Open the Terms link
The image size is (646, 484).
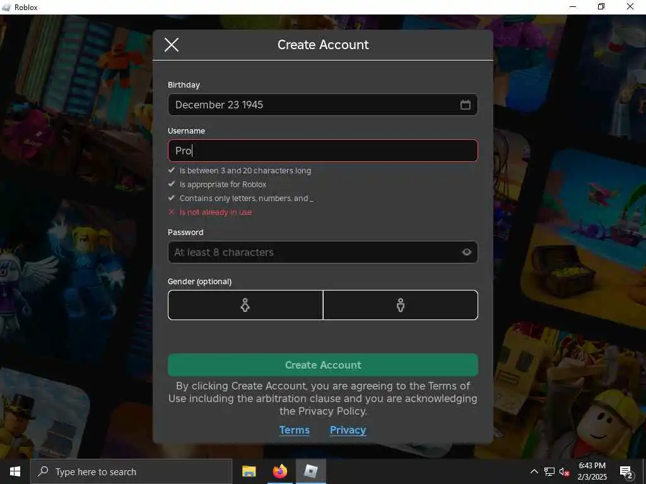pos(294,430)
